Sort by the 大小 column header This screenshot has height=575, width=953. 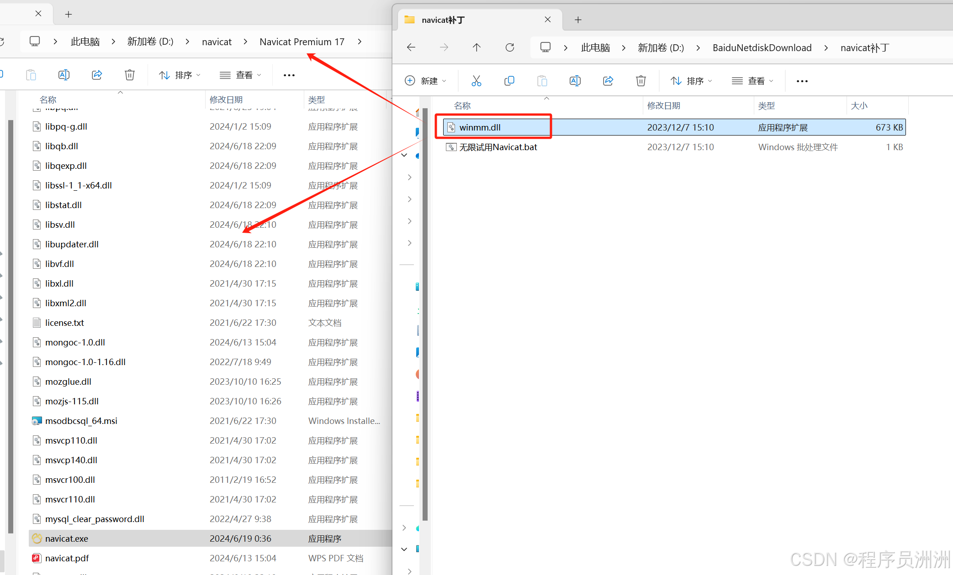859,105
